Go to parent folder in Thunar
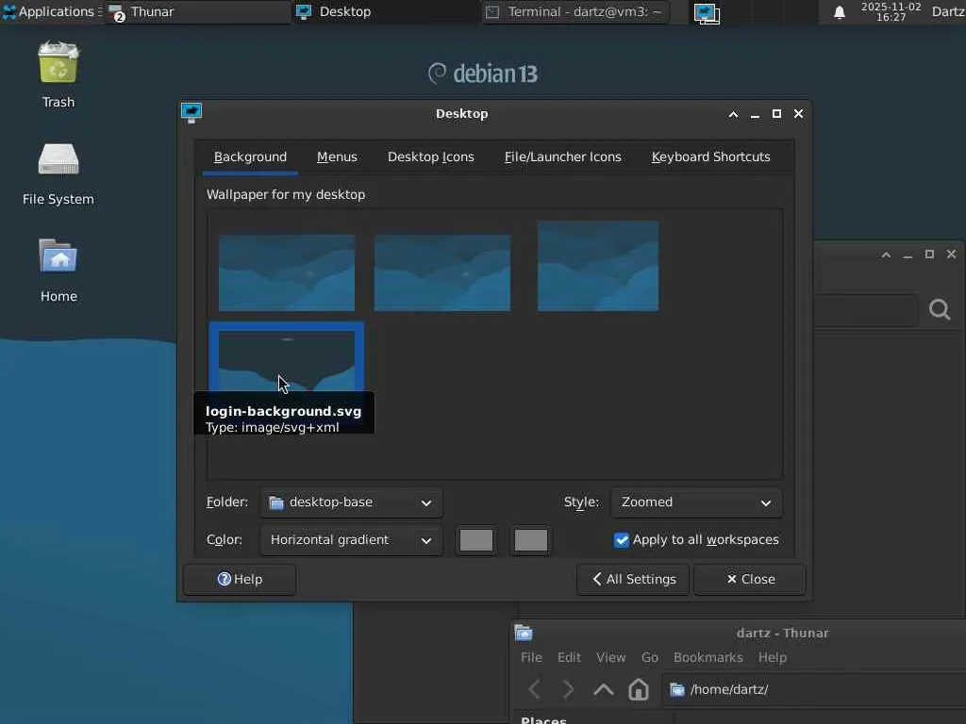 (603, 689)
